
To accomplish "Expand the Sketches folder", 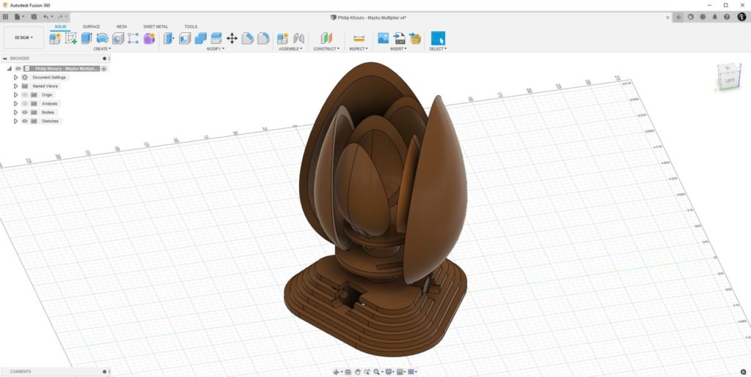I will tap(16, 121).
